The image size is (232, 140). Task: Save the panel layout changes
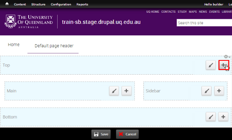(x=101, y=134)
